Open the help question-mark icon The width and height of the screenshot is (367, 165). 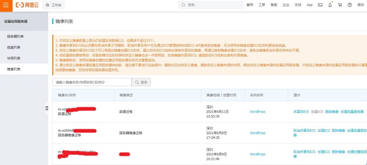[350, 5]
